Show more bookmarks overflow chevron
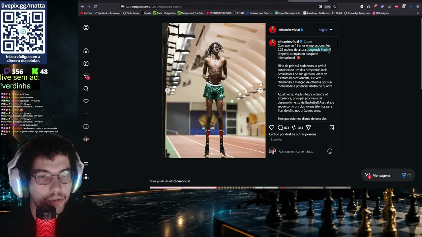This screenshot has height=237, width=422. [x=418, y=13]
